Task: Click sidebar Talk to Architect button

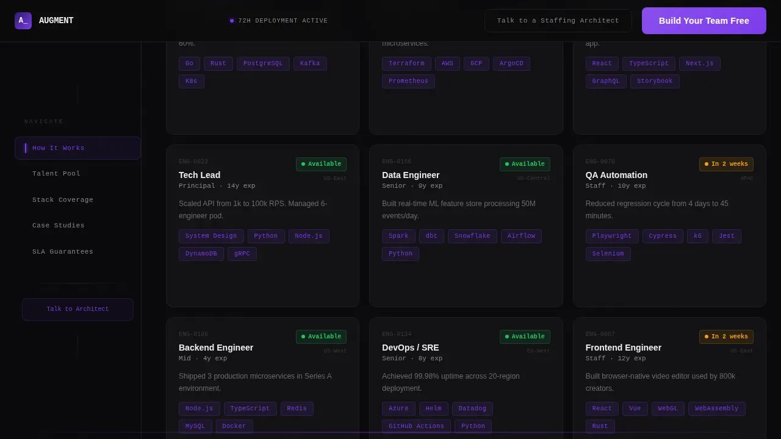Action: pos(78,309)
